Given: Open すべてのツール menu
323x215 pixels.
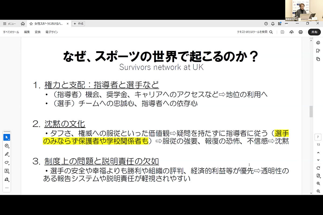Looking at the screenshot, I should 11,32.
